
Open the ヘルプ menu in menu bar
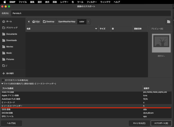coord(117,2)
